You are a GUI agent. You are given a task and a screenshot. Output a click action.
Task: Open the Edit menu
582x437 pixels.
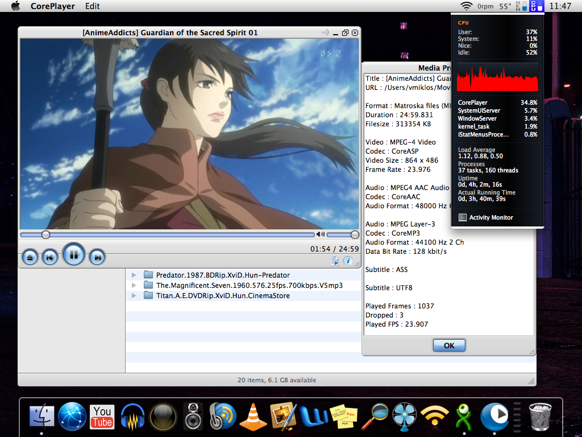(92, 6)
